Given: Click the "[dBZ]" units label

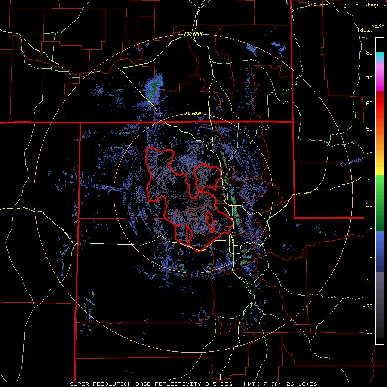Looking at the screenshot, I should click(x=365, y=30).
